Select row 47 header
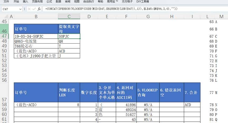 click(4, 36)
